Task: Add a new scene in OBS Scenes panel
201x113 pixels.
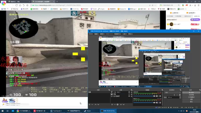Action: pos(89,104)
